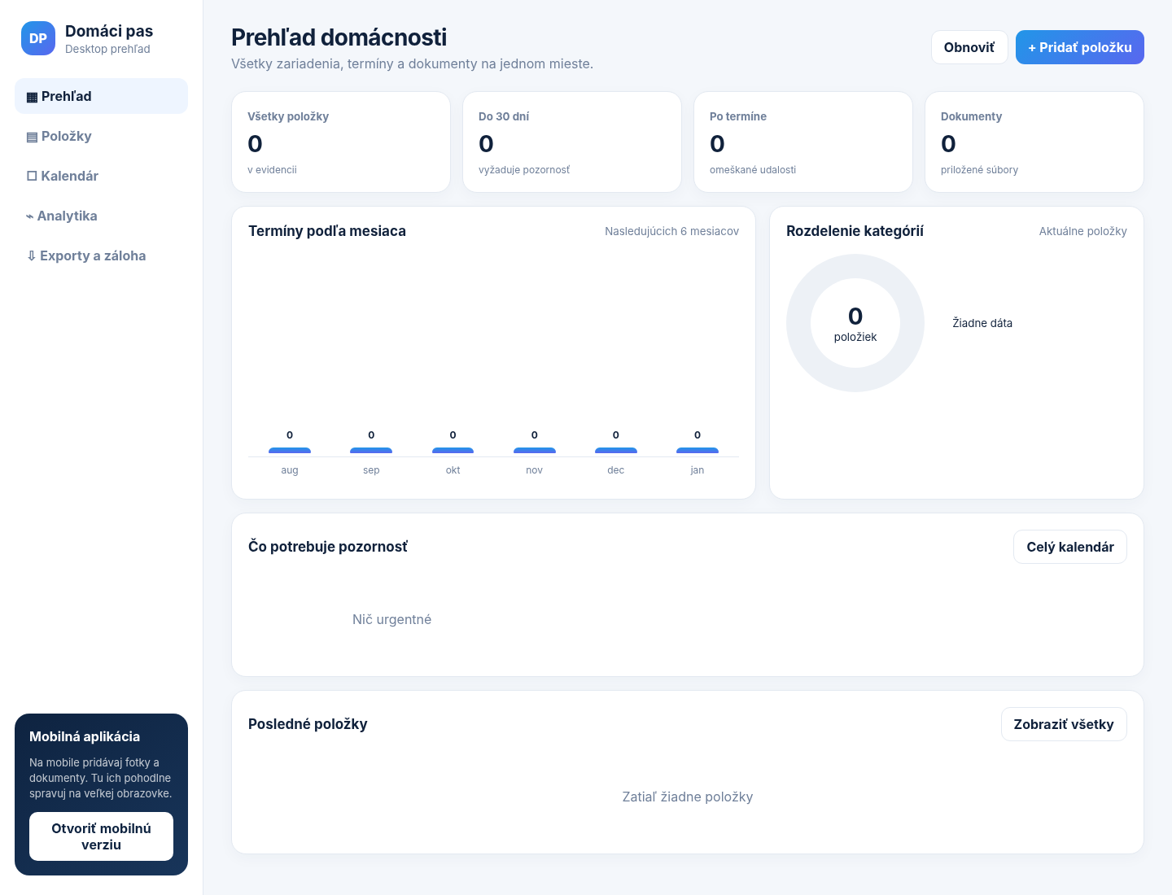Click the Kalendár square icon in sidebar
Screen dimensions: 1172x895
pos(32,177)
